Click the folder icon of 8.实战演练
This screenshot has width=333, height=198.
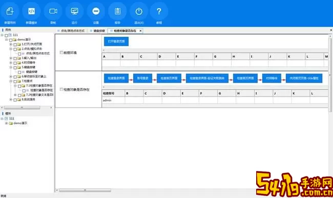click(x=19, y=100)
